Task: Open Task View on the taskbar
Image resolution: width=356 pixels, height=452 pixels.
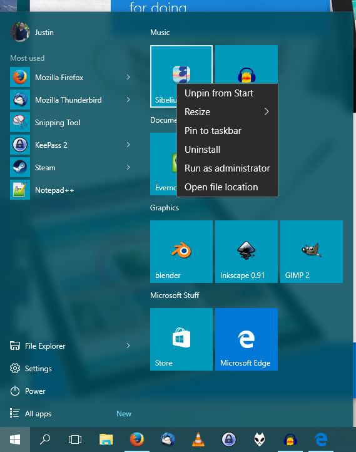Action: [x=75, y=439]
